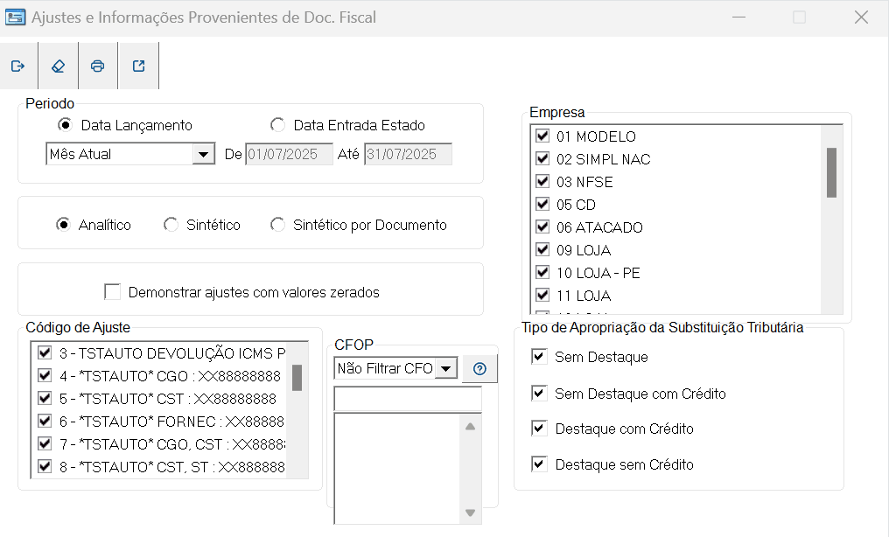
Task: Uncheck the 06 ATACADO company
Action: (542, 227)
